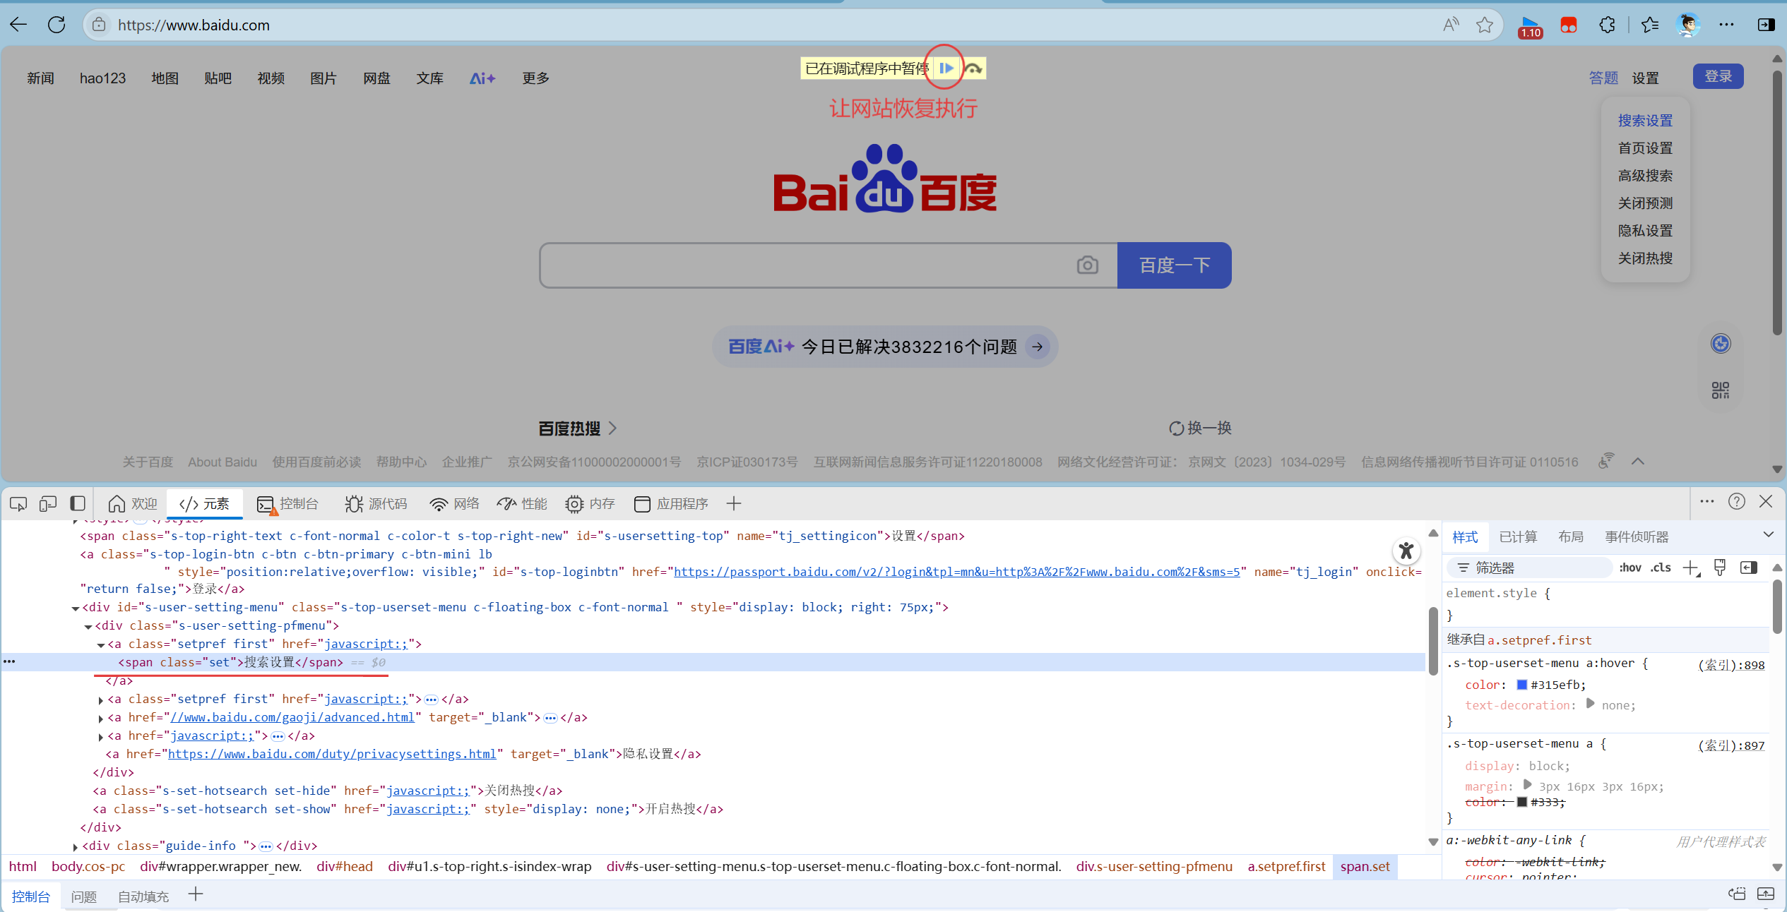Click 换一换 to refresh hot searches
Screen dimensions: 1787x912
(1200, 428)
